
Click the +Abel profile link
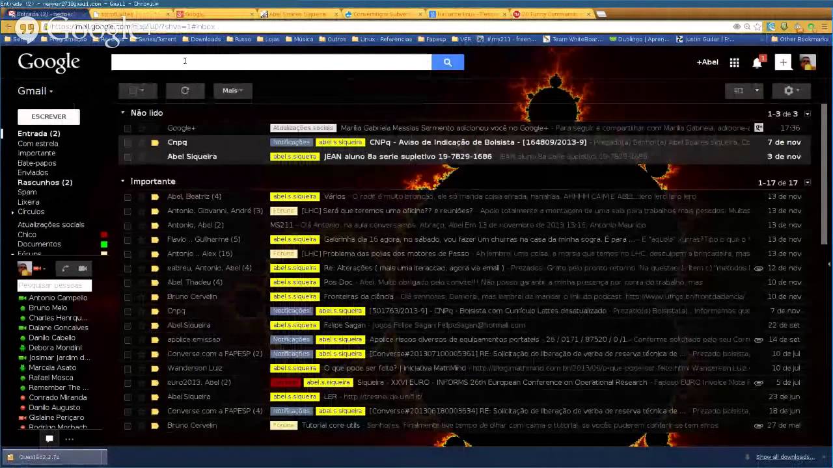tap(707, 62)
